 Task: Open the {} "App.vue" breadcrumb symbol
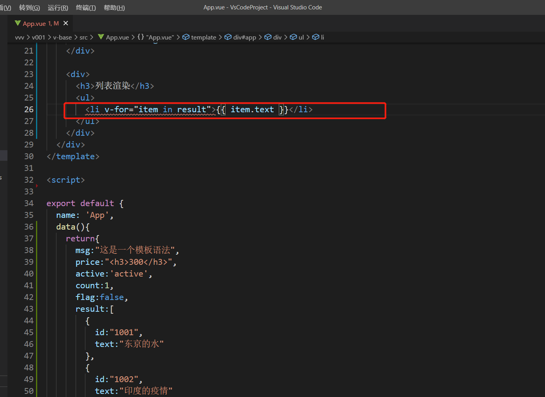point(155,37)
